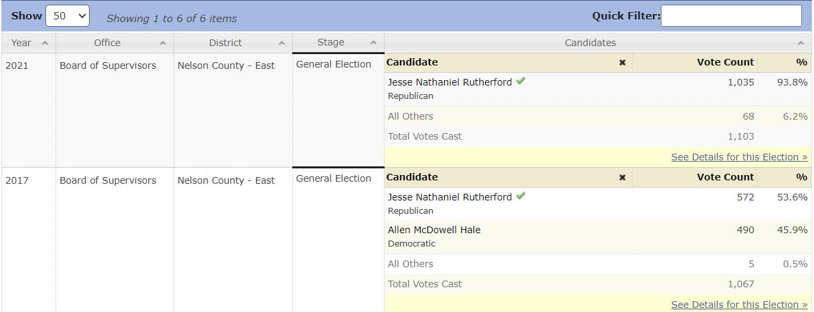The width and height of the screenshot is (814, 312).
Task: Open See Details link for 2017 election
Action: coord(739,305)
